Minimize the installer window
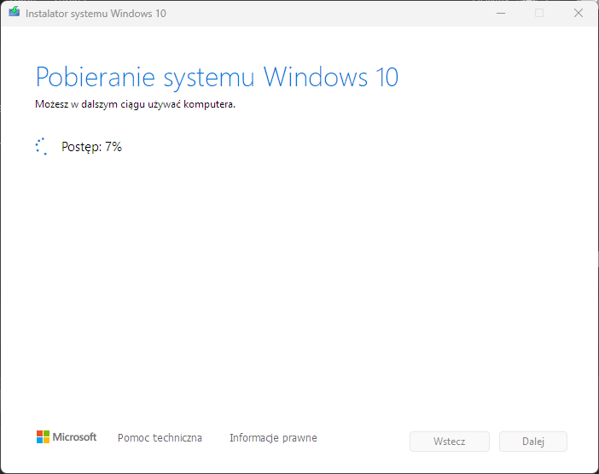The image size is (599, 474). [501, 14]
